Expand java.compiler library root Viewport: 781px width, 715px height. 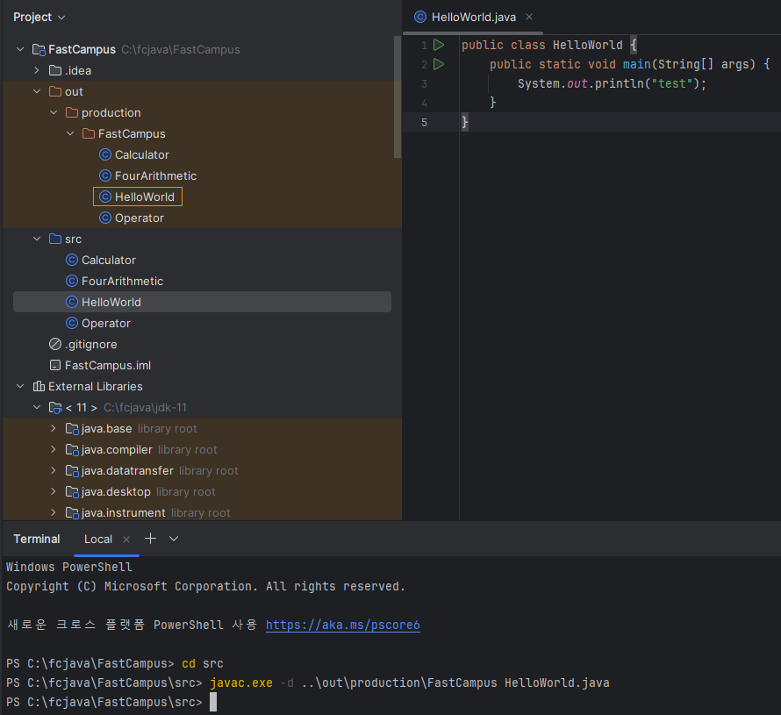(54, 449)
